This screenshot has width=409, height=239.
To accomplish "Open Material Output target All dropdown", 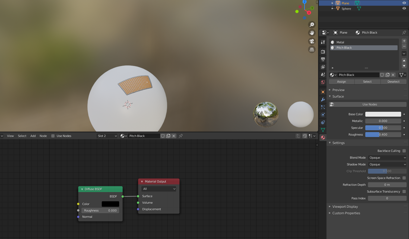I will [x=159, y=189].
